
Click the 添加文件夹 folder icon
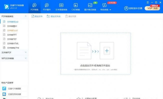[48, 16]
